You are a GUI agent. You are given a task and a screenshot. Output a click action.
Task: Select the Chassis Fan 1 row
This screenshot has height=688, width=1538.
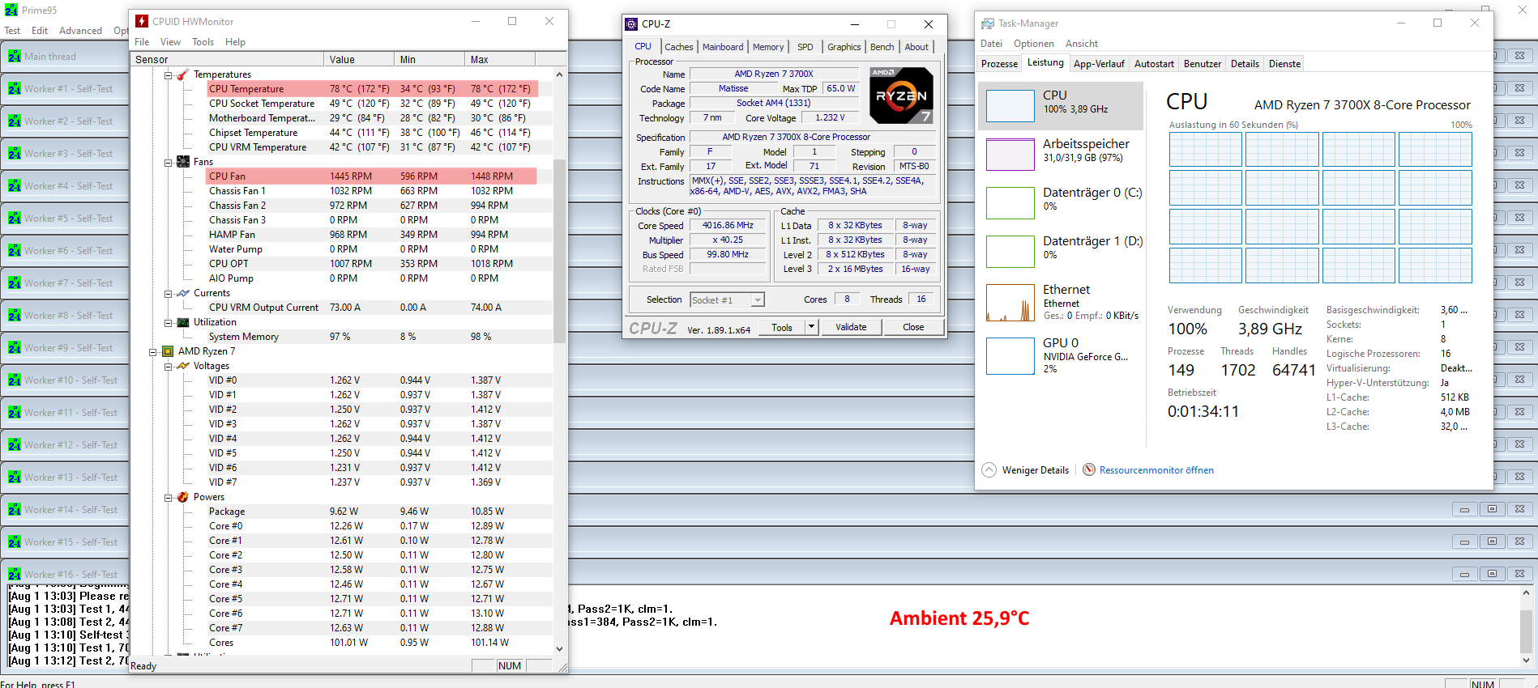click(x=371, y=191)
